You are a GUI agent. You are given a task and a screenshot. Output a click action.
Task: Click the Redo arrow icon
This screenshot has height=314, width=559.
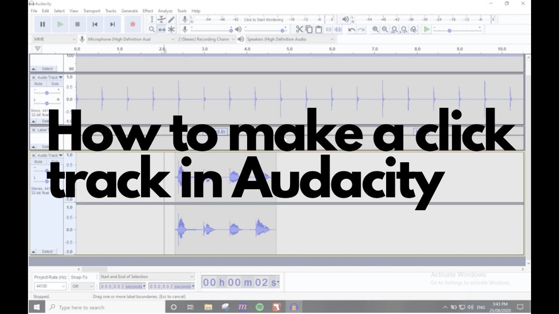tap(361, 29)
